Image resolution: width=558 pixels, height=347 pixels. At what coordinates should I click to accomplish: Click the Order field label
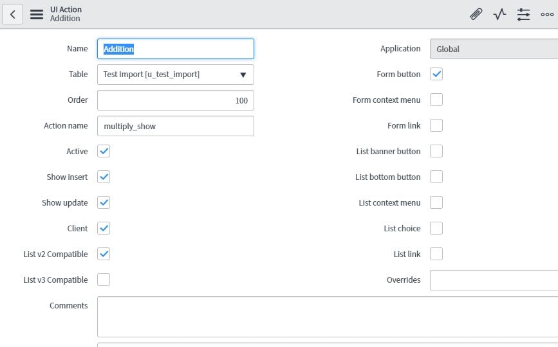[78, 100]
